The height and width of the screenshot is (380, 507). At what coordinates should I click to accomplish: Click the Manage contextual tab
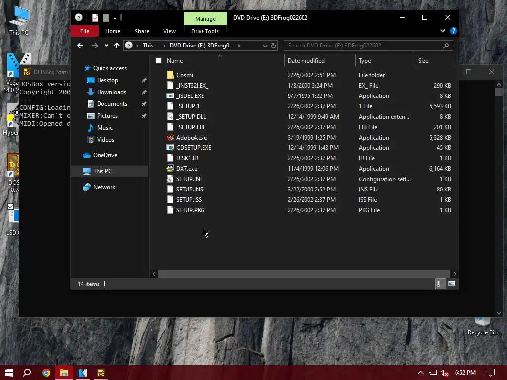(205, 19)
